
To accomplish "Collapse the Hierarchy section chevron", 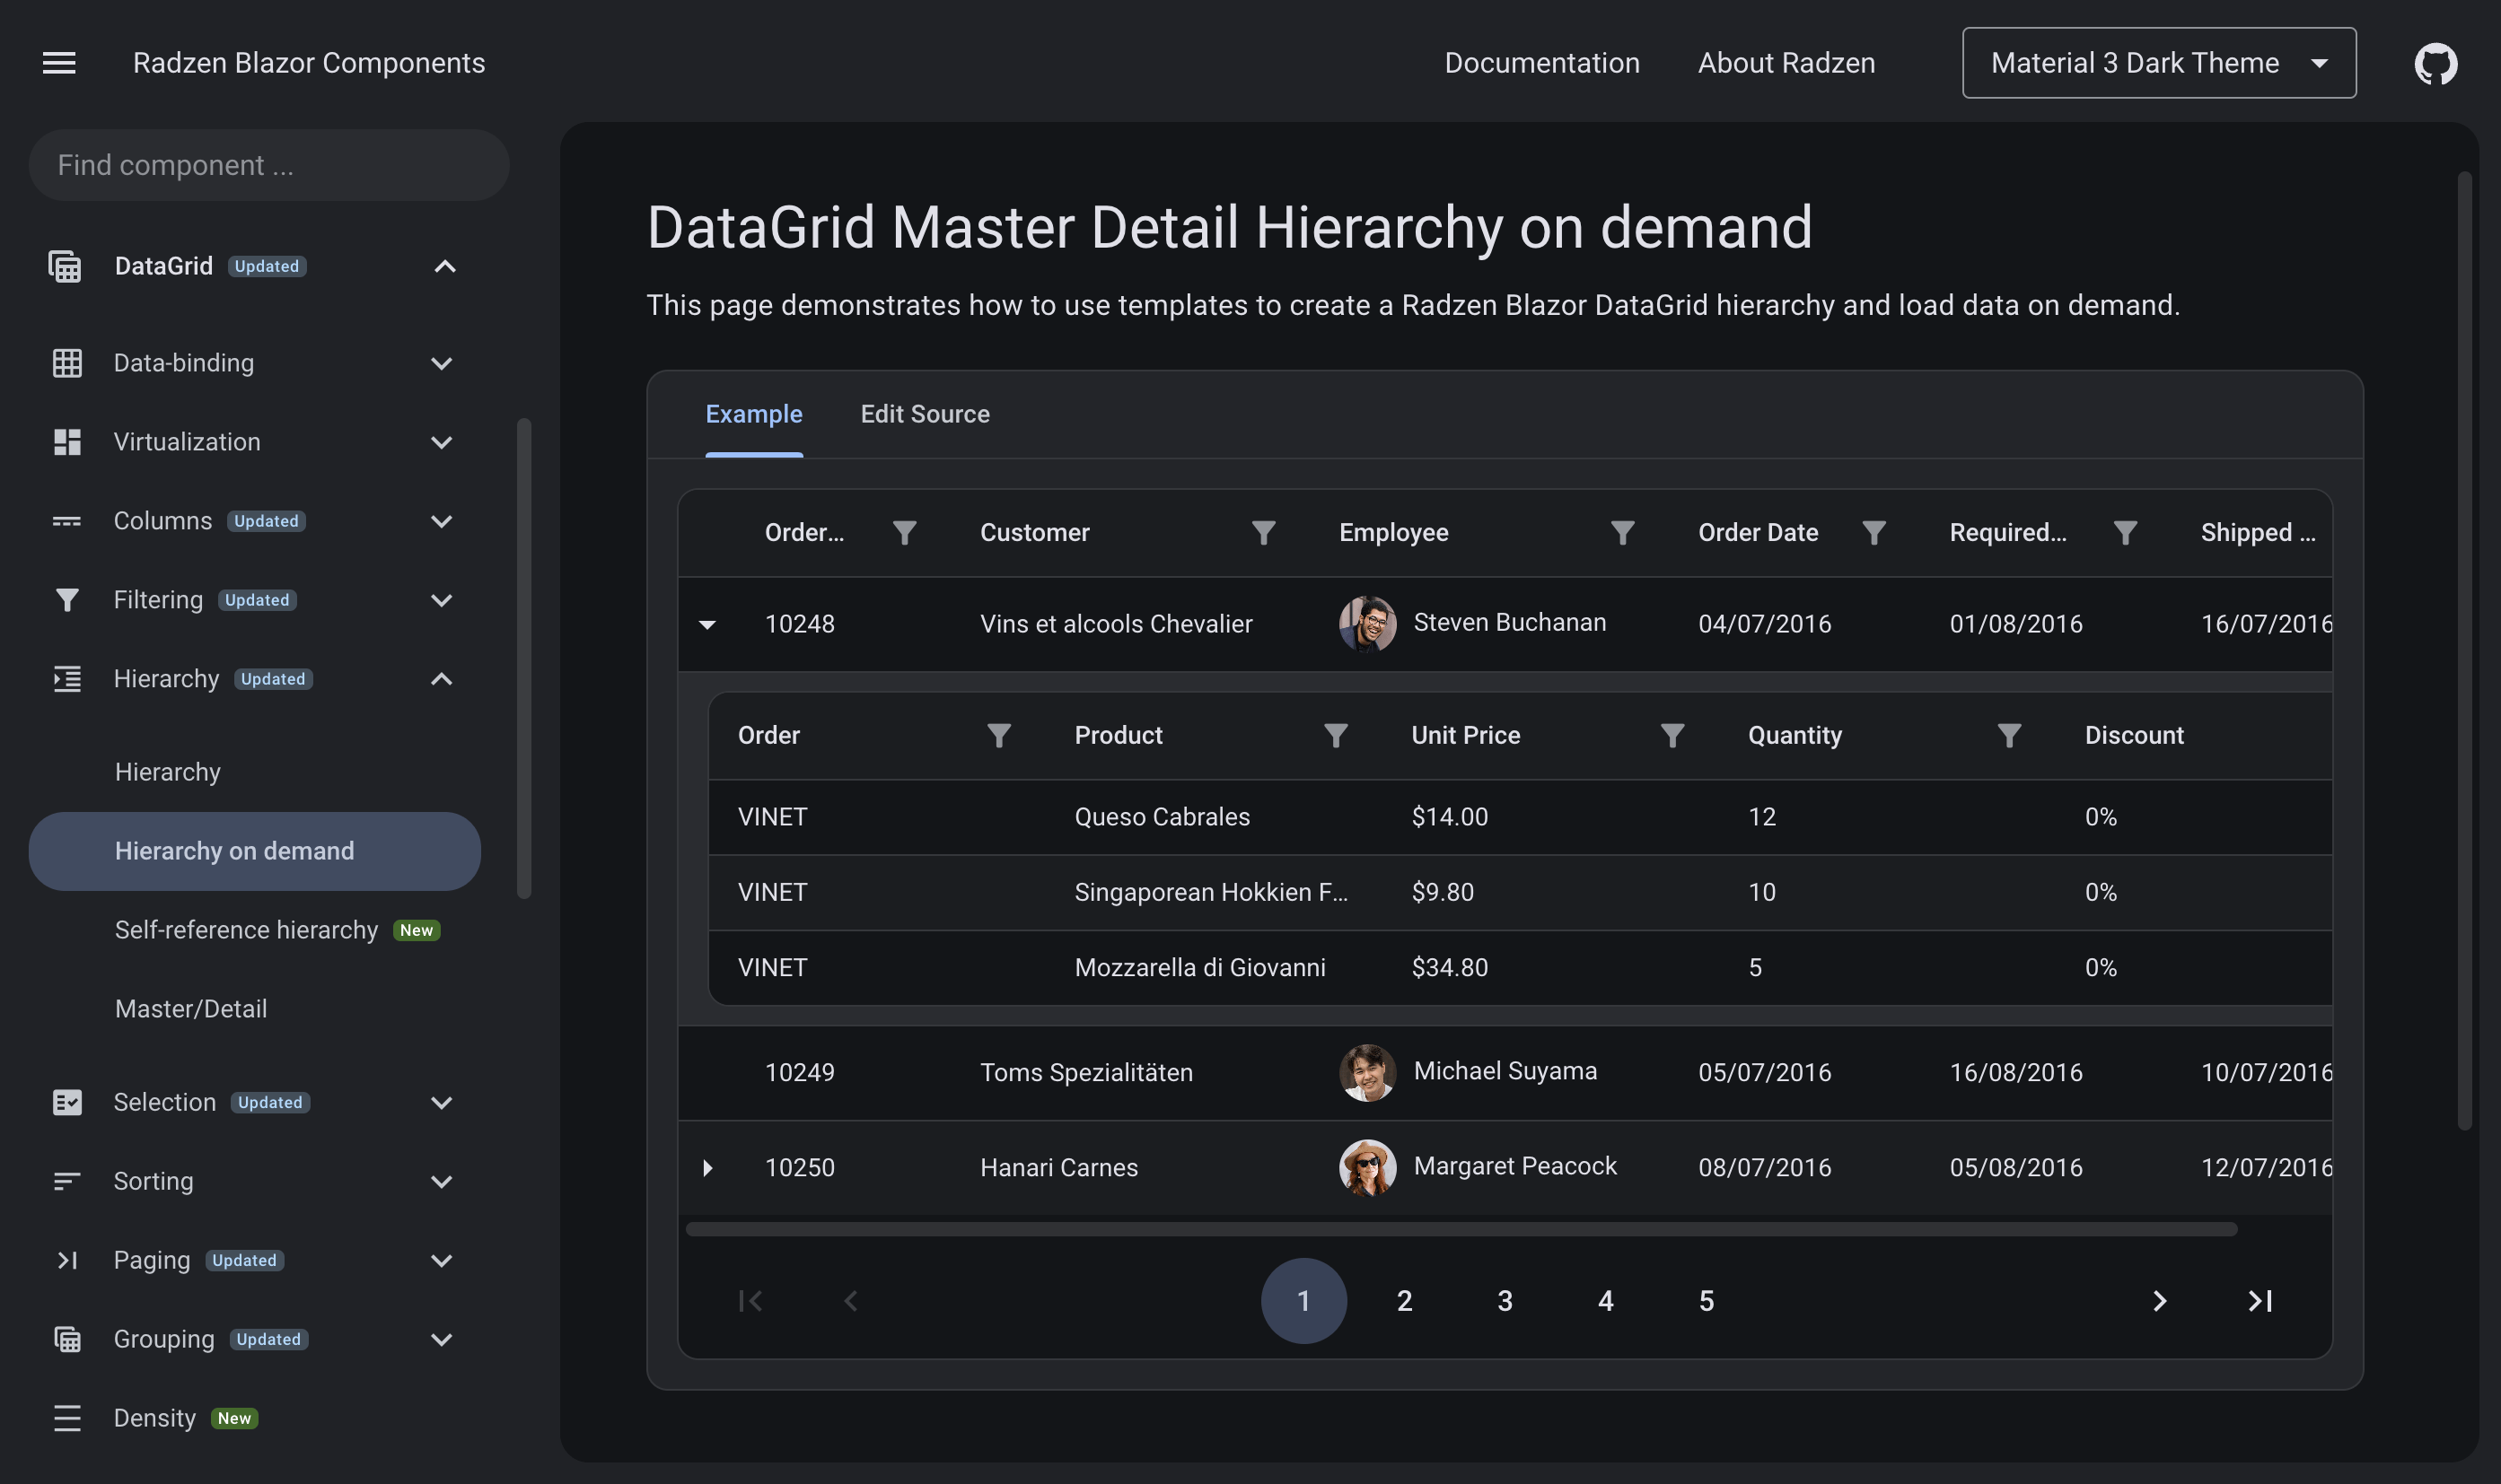I will pyautogui.click(x=441, y=679).
